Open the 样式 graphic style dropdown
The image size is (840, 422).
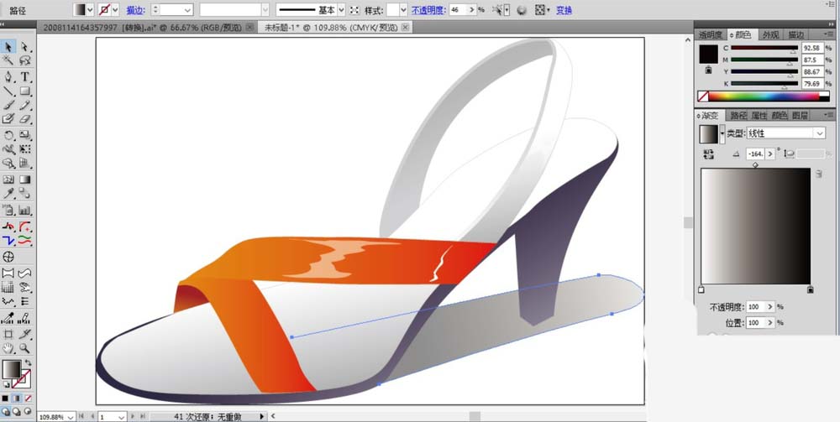(x=403, y=9)
